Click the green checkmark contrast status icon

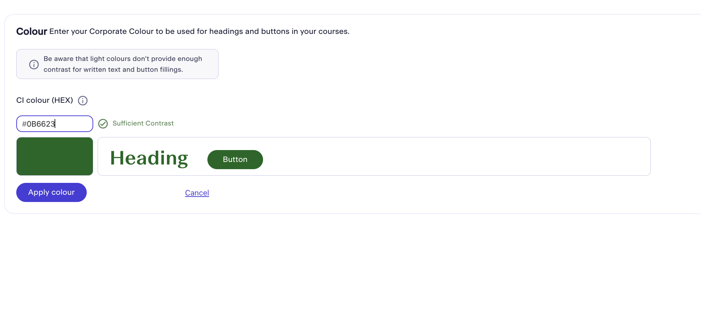click(103, 124)
